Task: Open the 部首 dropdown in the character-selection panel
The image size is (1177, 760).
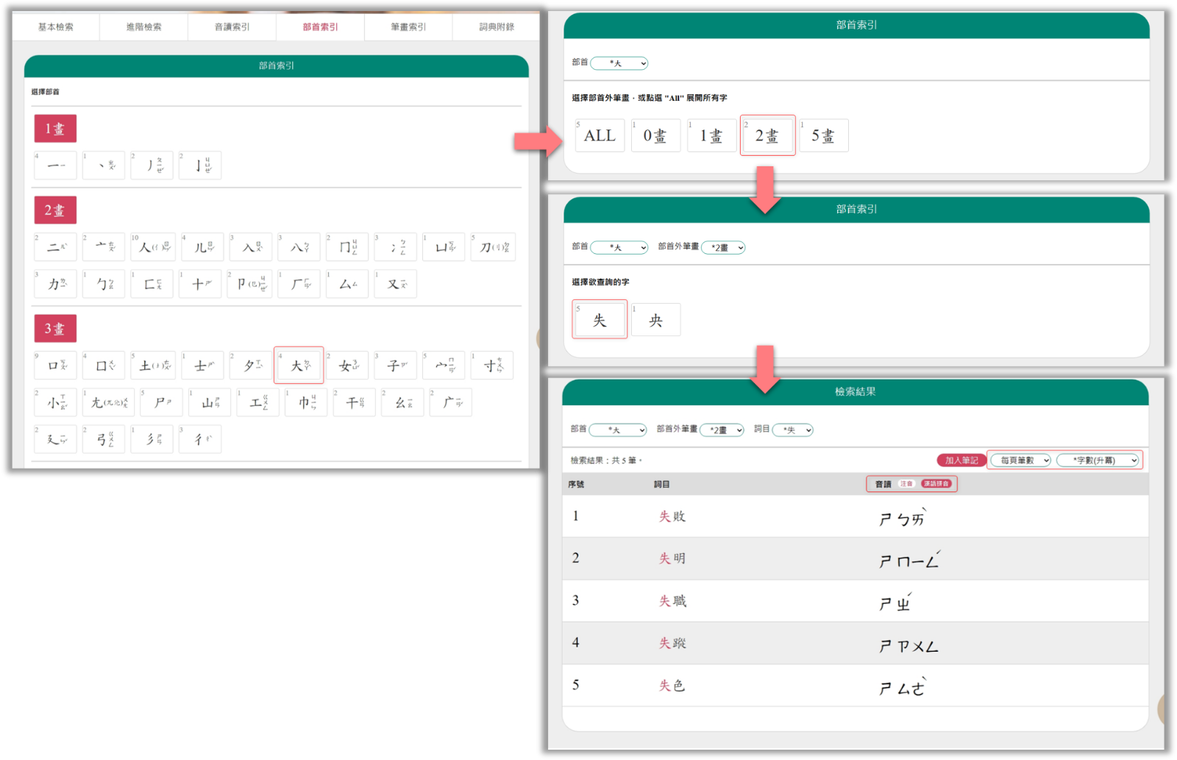Action: (x=619, y=247)
